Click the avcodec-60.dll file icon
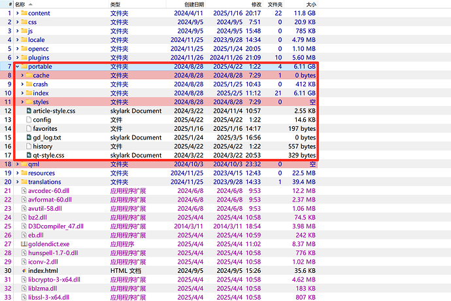The image size is (451, 301). (x=24, y=190)
